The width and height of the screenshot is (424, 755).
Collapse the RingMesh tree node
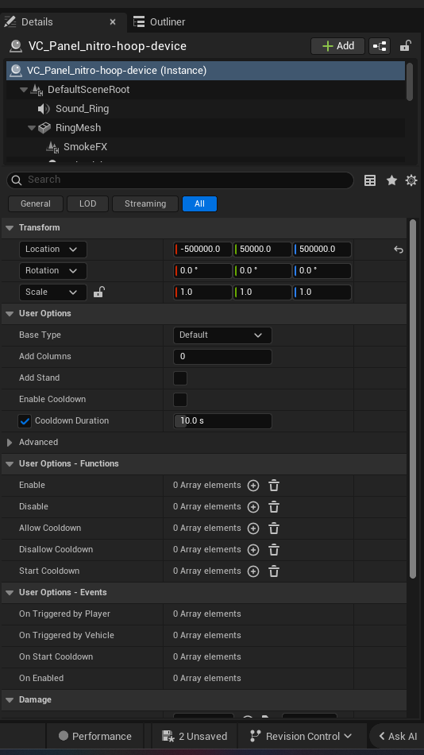32,128
